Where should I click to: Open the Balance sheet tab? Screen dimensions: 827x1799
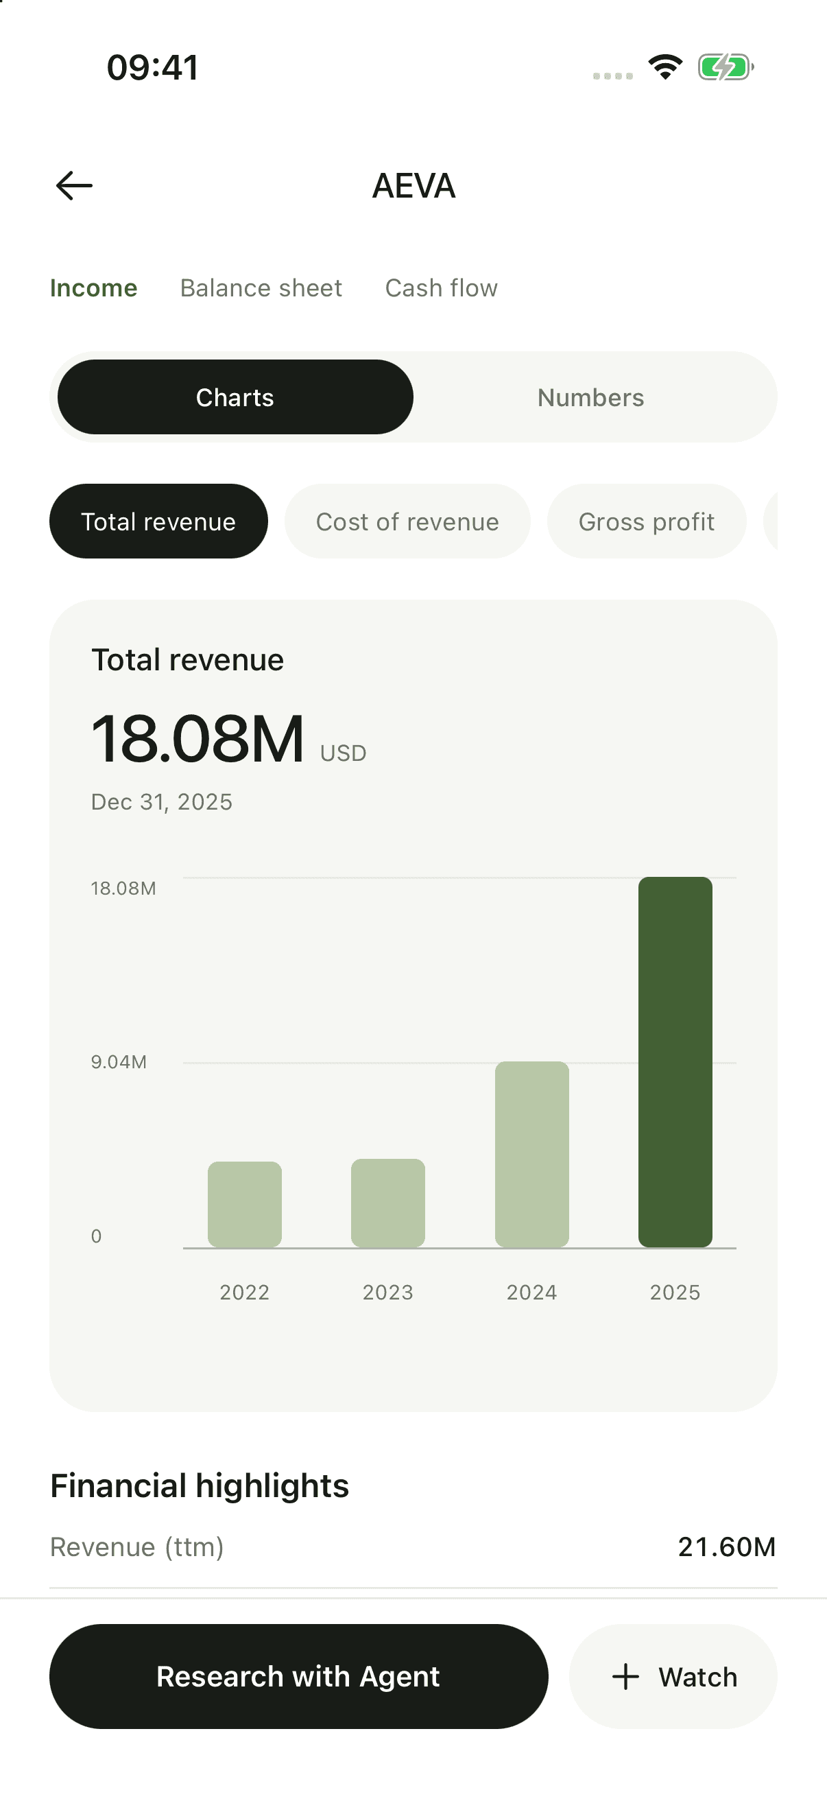click(x=261, y=287)
